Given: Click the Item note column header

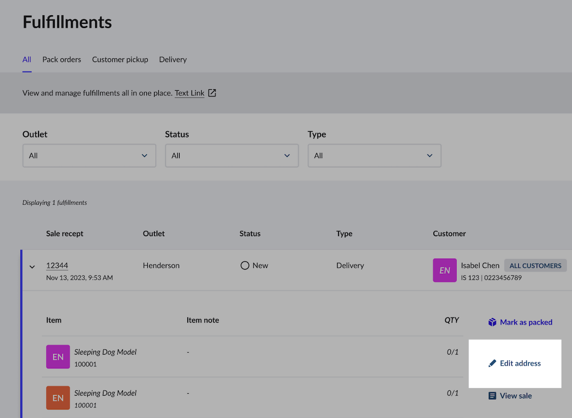Looking at the screenshot, I should 203,320.
